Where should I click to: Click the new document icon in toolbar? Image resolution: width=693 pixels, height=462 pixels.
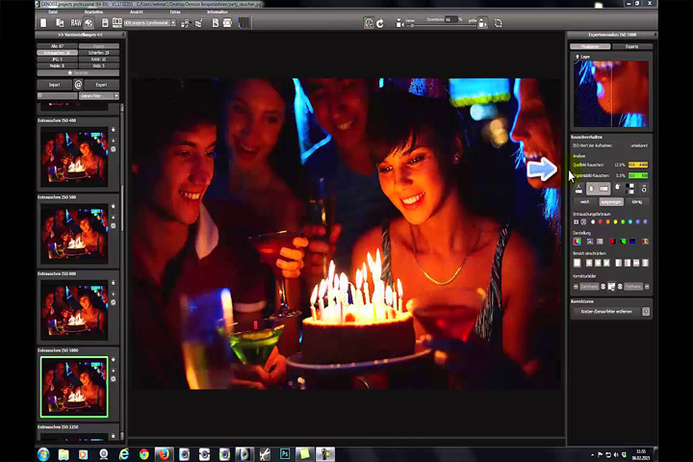43,23
